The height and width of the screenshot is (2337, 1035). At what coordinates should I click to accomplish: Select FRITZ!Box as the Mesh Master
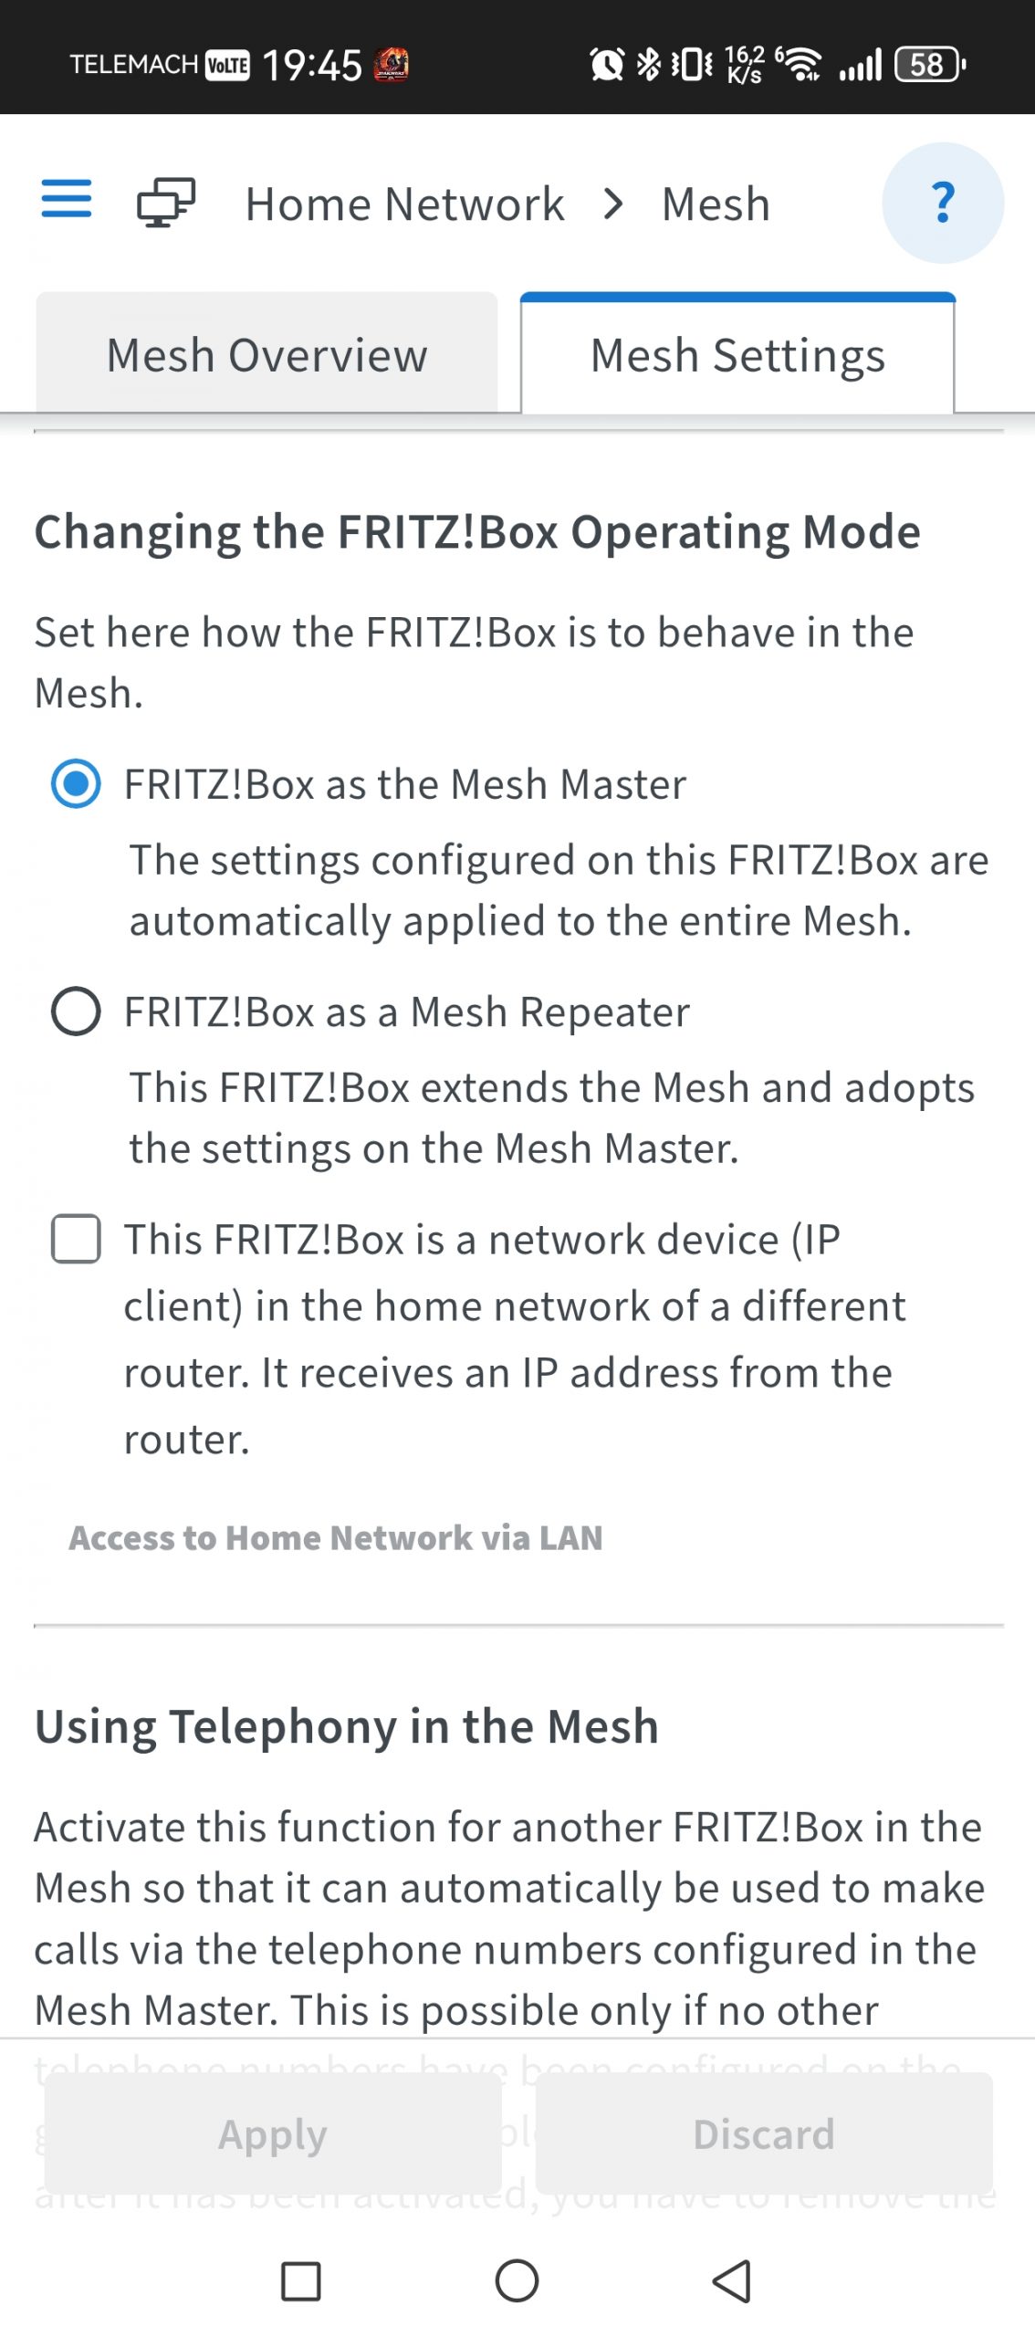(76, 784)
